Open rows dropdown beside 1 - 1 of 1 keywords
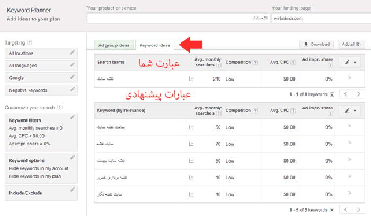The image size is (371, 216). click(x=332, y=94)
